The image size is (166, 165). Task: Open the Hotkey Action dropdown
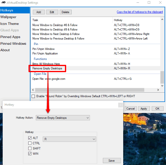[x=63, y=118]
